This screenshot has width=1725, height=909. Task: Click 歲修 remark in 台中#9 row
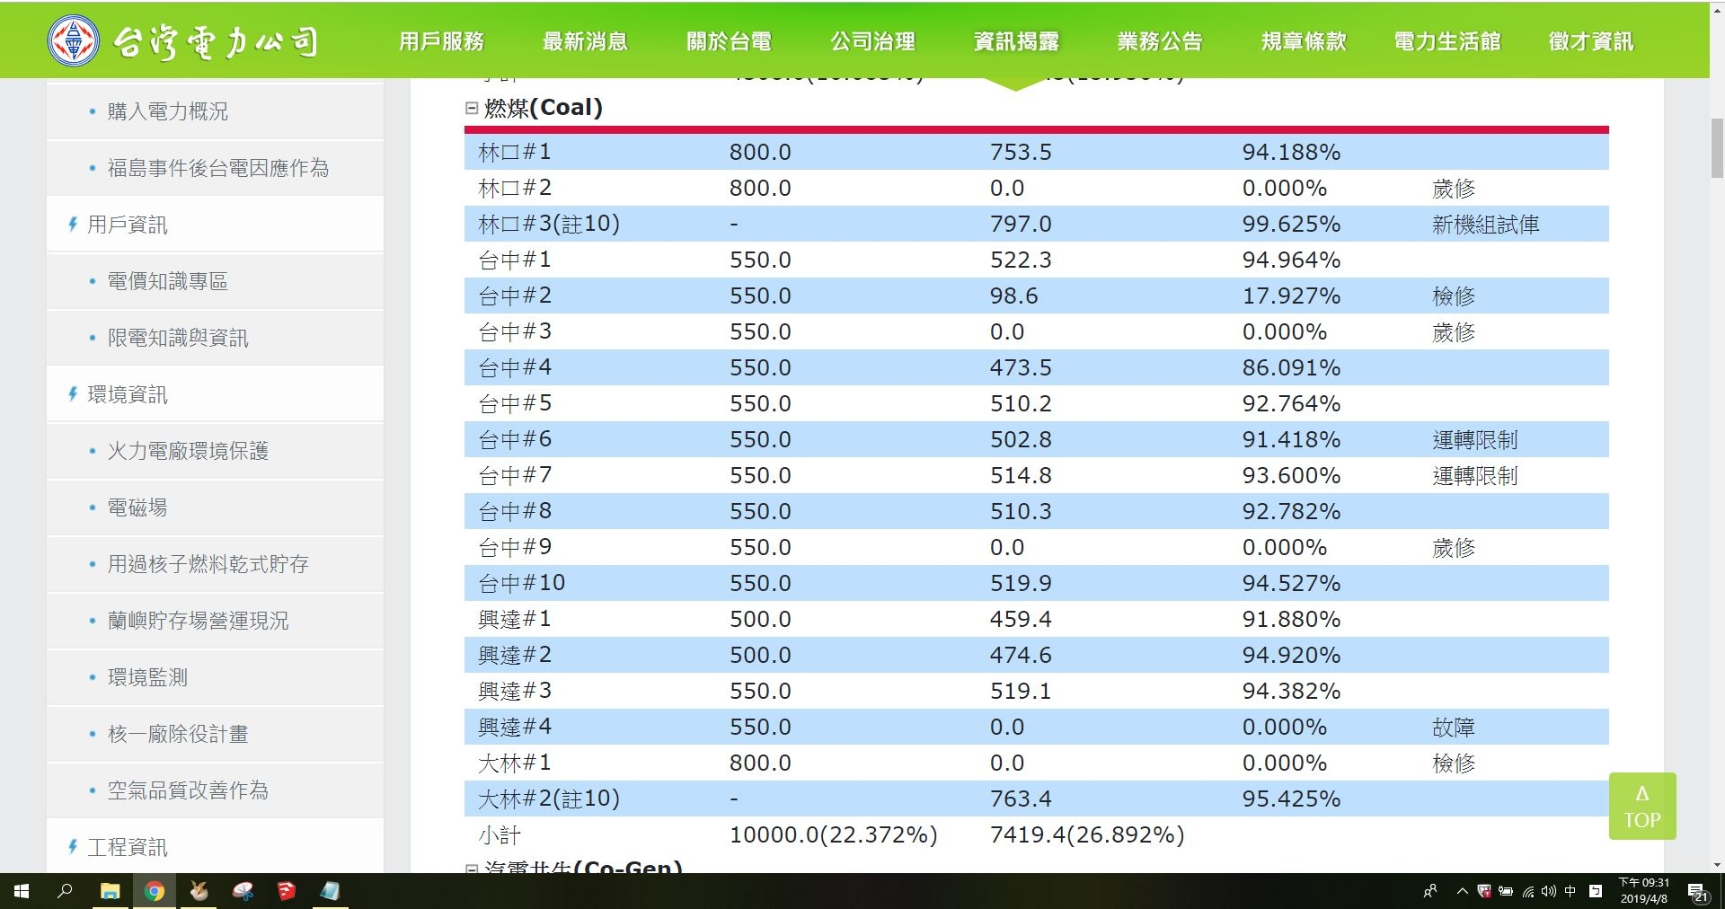coord(1453,548)
